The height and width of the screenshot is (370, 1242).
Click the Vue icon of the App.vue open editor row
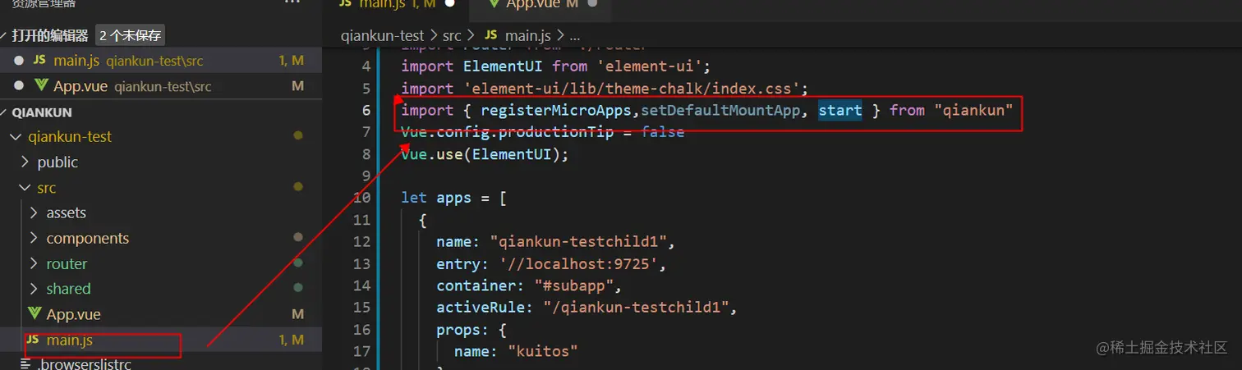41,86
